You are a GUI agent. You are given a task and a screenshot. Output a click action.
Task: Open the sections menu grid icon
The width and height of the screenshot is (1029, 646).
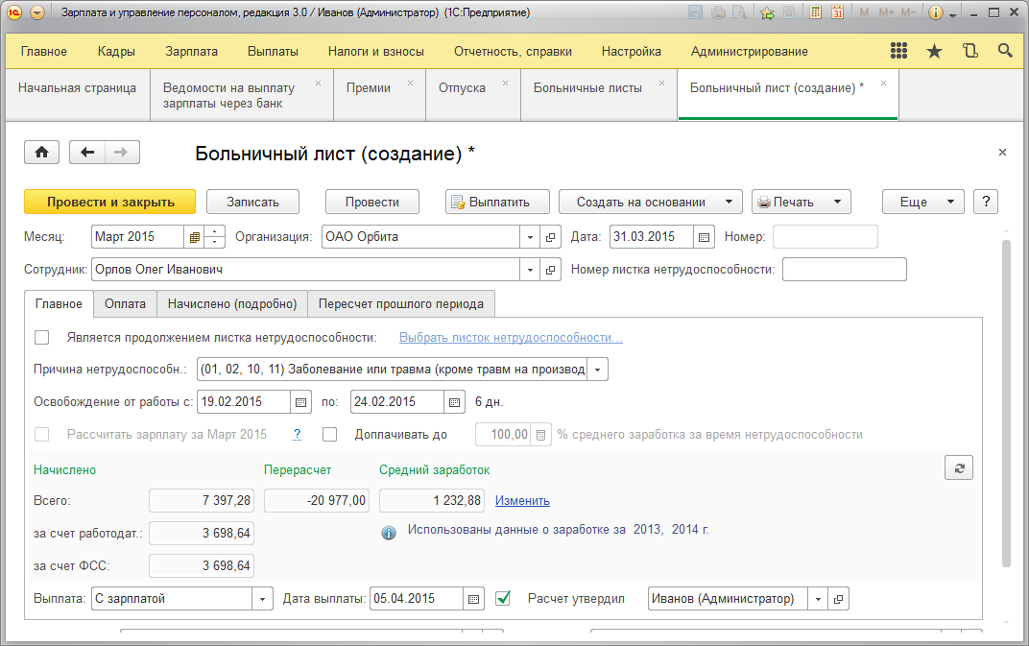click(x=899, y=52)
